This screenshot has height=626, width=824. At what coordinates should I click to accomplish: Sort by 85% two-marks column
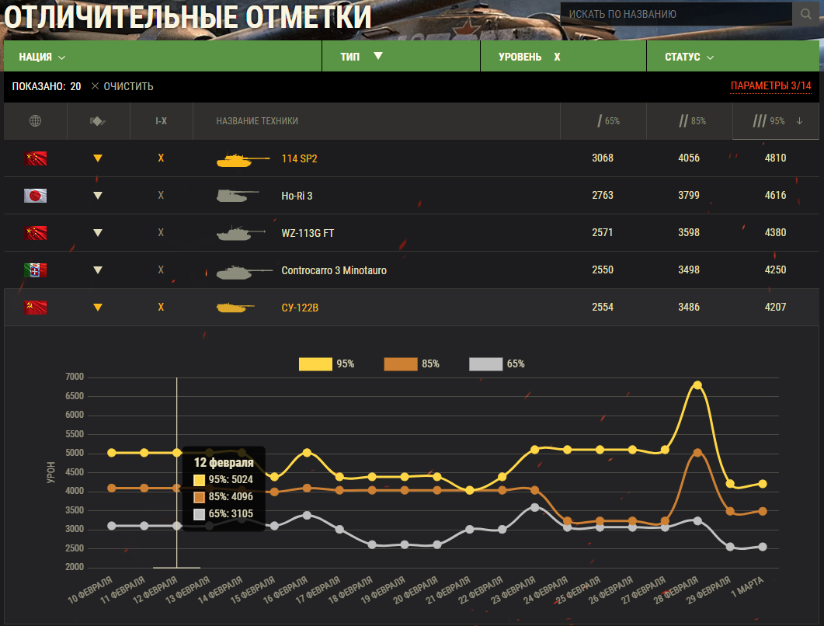(x=692, y=121)
